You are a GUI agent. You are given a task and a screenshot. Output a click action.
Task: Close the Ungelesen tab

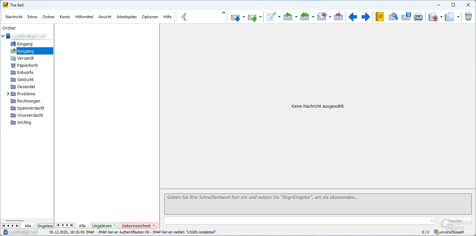click(x=115, y=226)
